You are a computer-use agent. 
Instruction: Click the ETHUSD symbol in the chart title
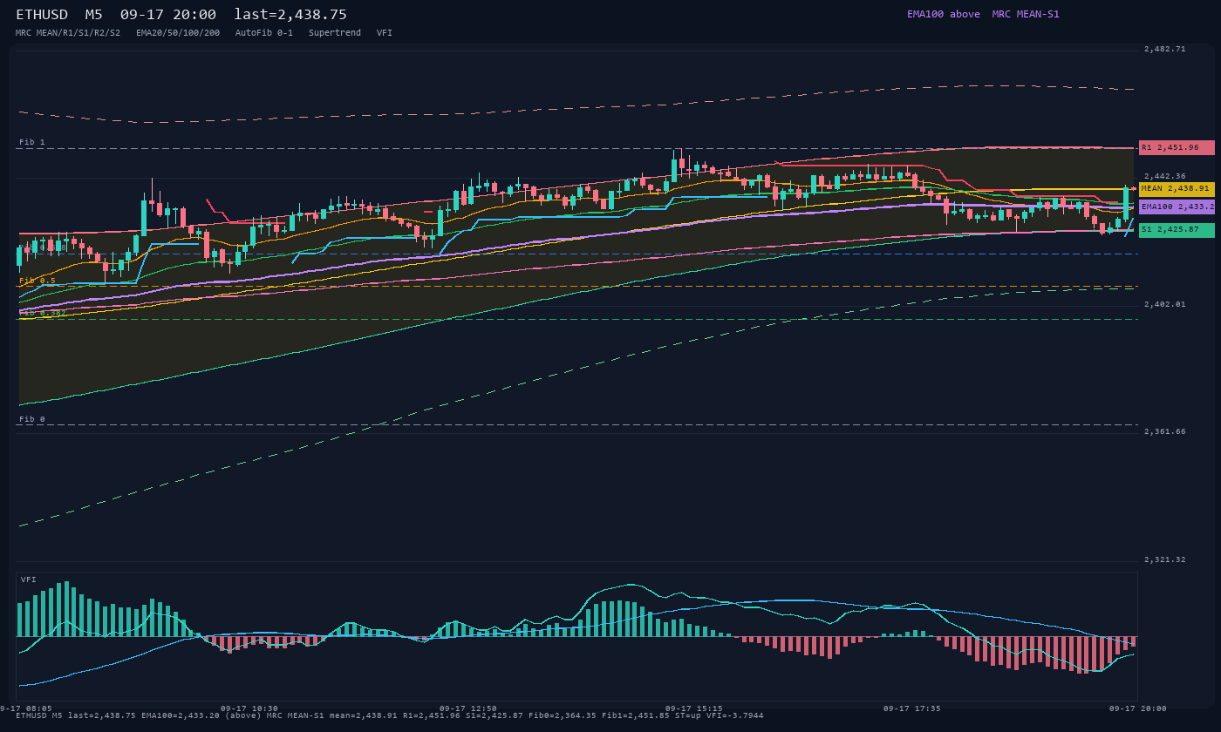pos(42,15)
